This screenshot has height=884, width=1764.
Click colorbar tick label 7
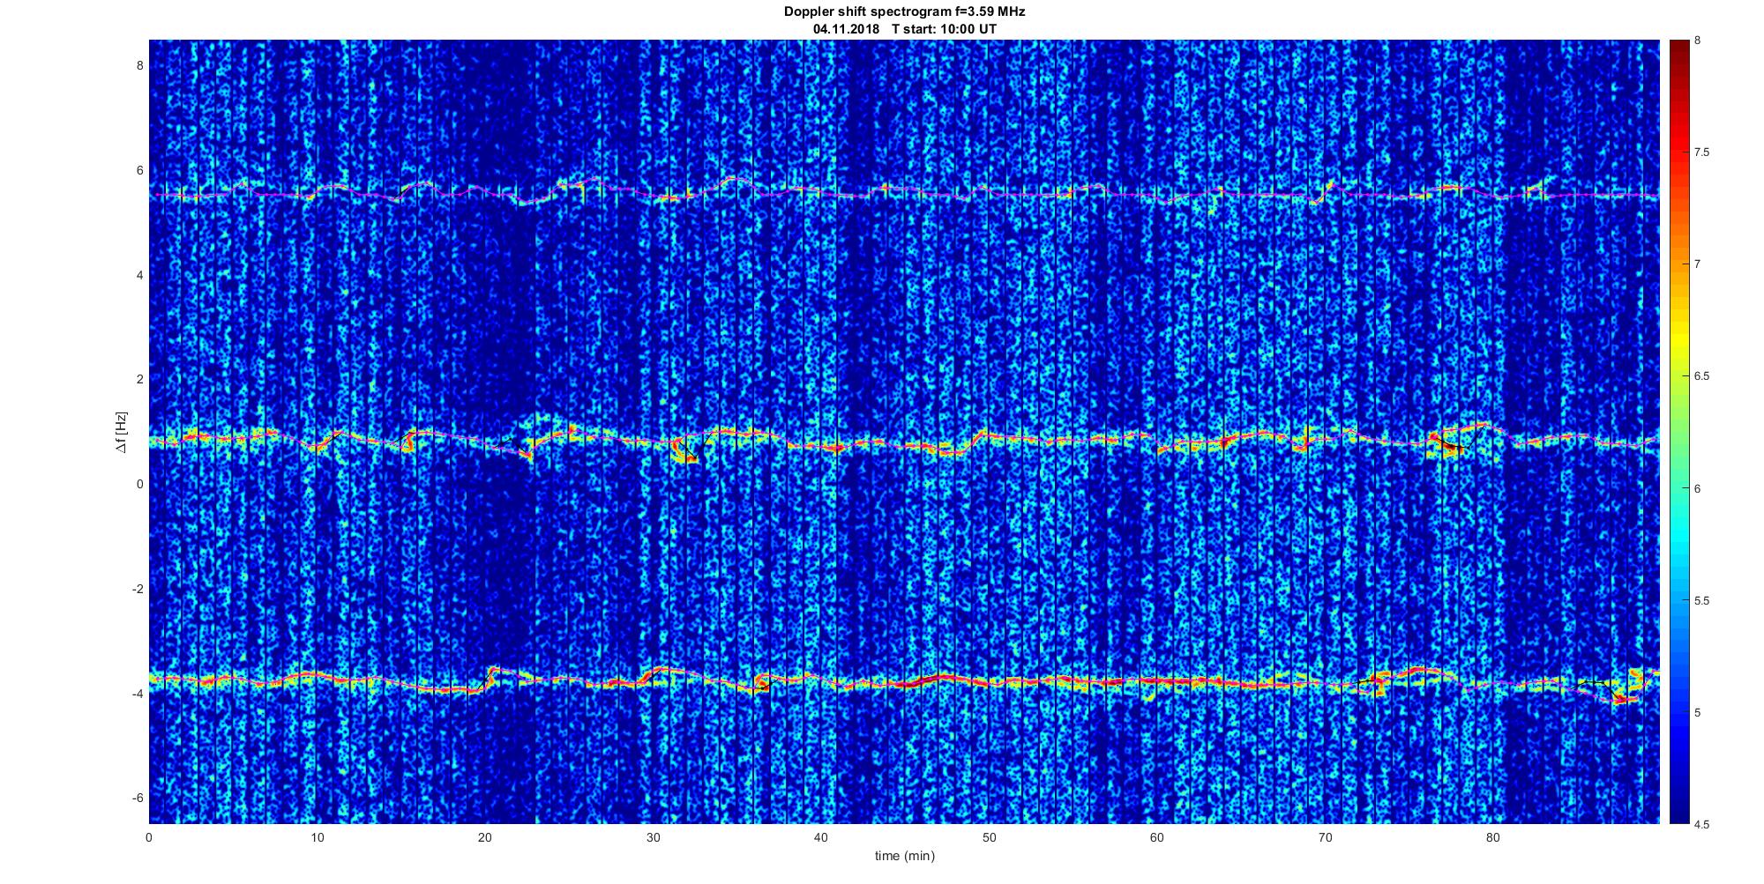click(1698, 264)
